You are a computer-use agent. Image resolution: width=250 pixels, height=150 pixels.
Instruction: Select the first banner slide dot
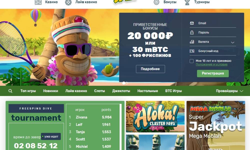pyautogui.click(x=124, y=83)
